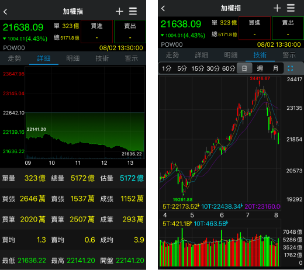Tap the 10T:22438.34 moving average label
The width and height of the screenshot is (304, 270).
tap(222, 206)
